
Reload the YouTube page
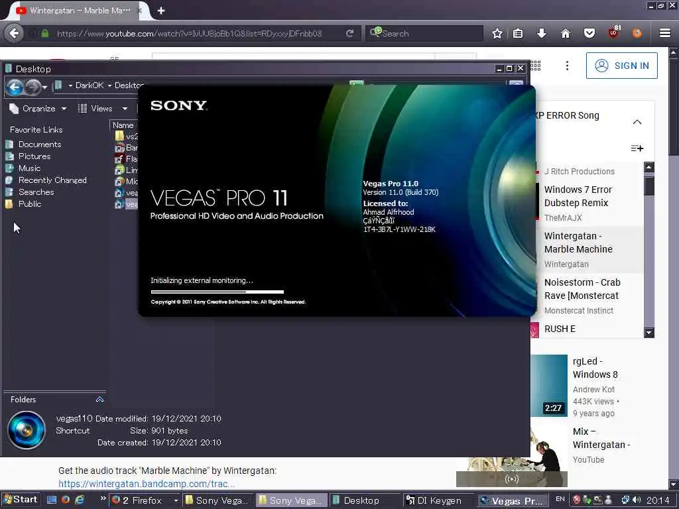click(350, 33)
